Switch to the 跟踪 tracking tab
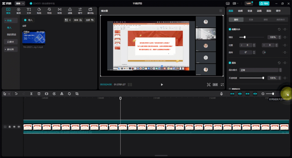 [x=269, y=11]
